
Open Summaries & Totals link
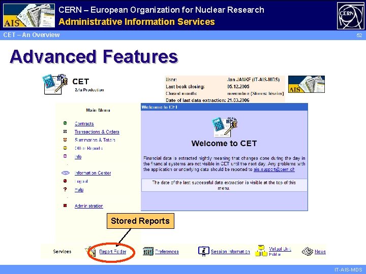click(95, 140)
